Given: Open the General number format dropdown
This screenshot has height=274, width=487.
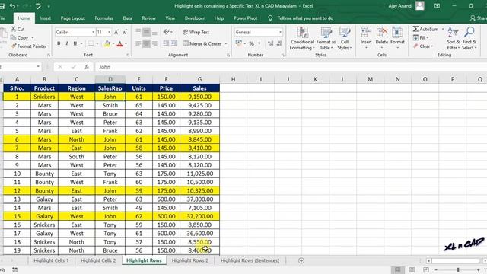Looking at the screenshot, I should pos(280,32).
